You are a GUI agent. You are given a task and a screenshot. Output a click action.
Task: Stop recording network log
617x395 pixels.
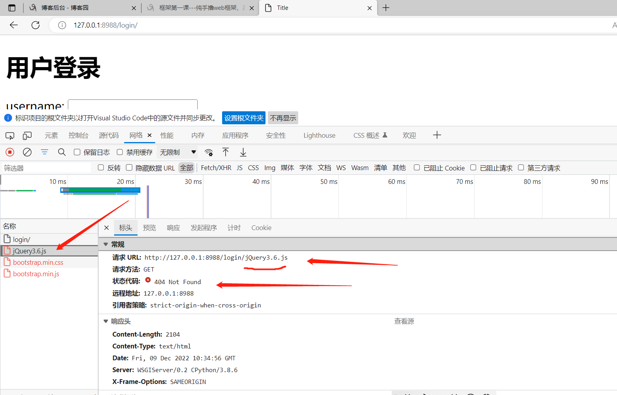(10, 152)
